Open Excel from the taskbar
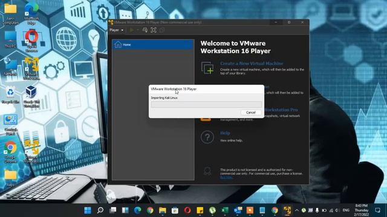387x217 pixels. [225, 210]
